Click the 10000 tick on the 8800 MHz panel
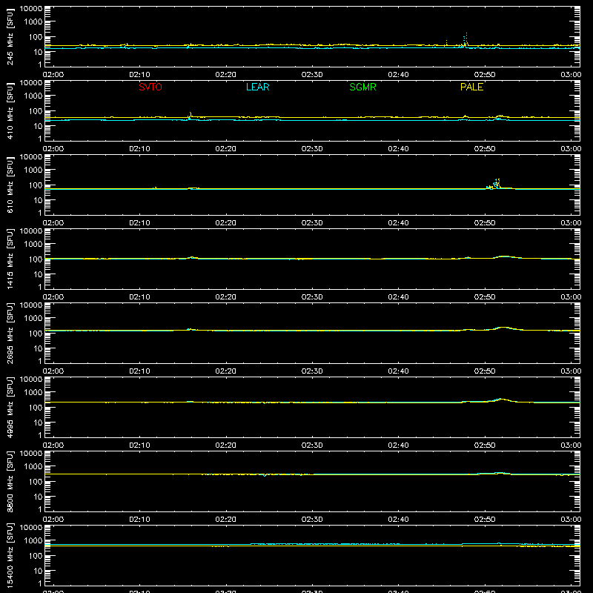593x593 pixels. (x=31, y=454)
